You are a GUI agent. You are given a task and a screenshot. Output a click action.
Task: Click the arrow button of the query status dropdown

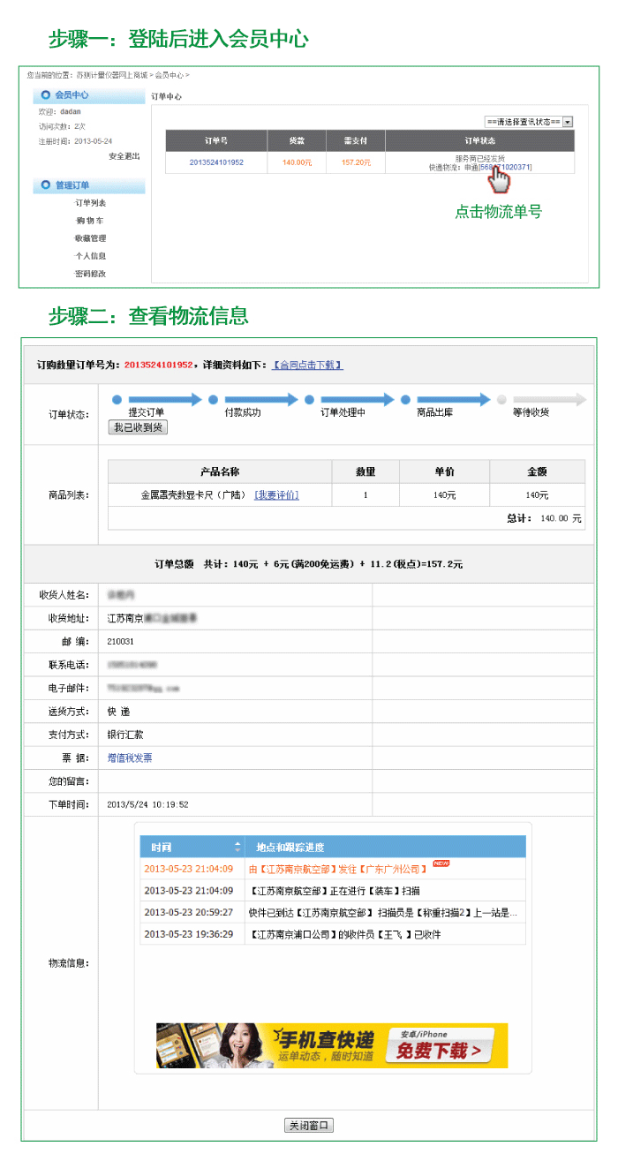568,122
